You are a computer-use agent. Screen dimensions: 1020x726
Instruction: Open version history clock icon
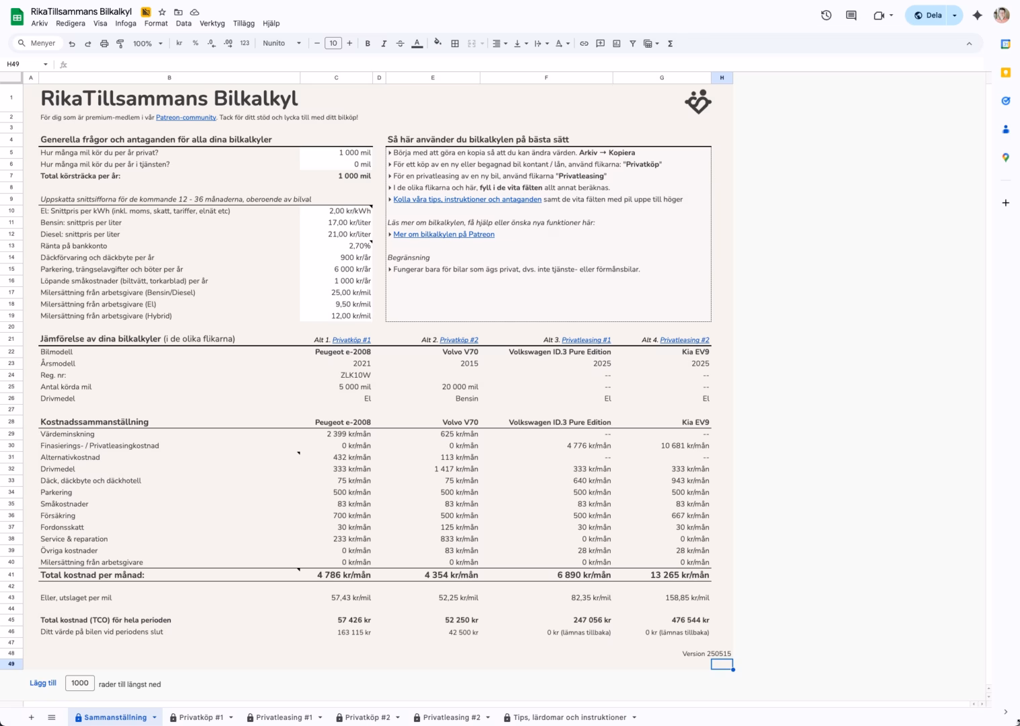826,15
